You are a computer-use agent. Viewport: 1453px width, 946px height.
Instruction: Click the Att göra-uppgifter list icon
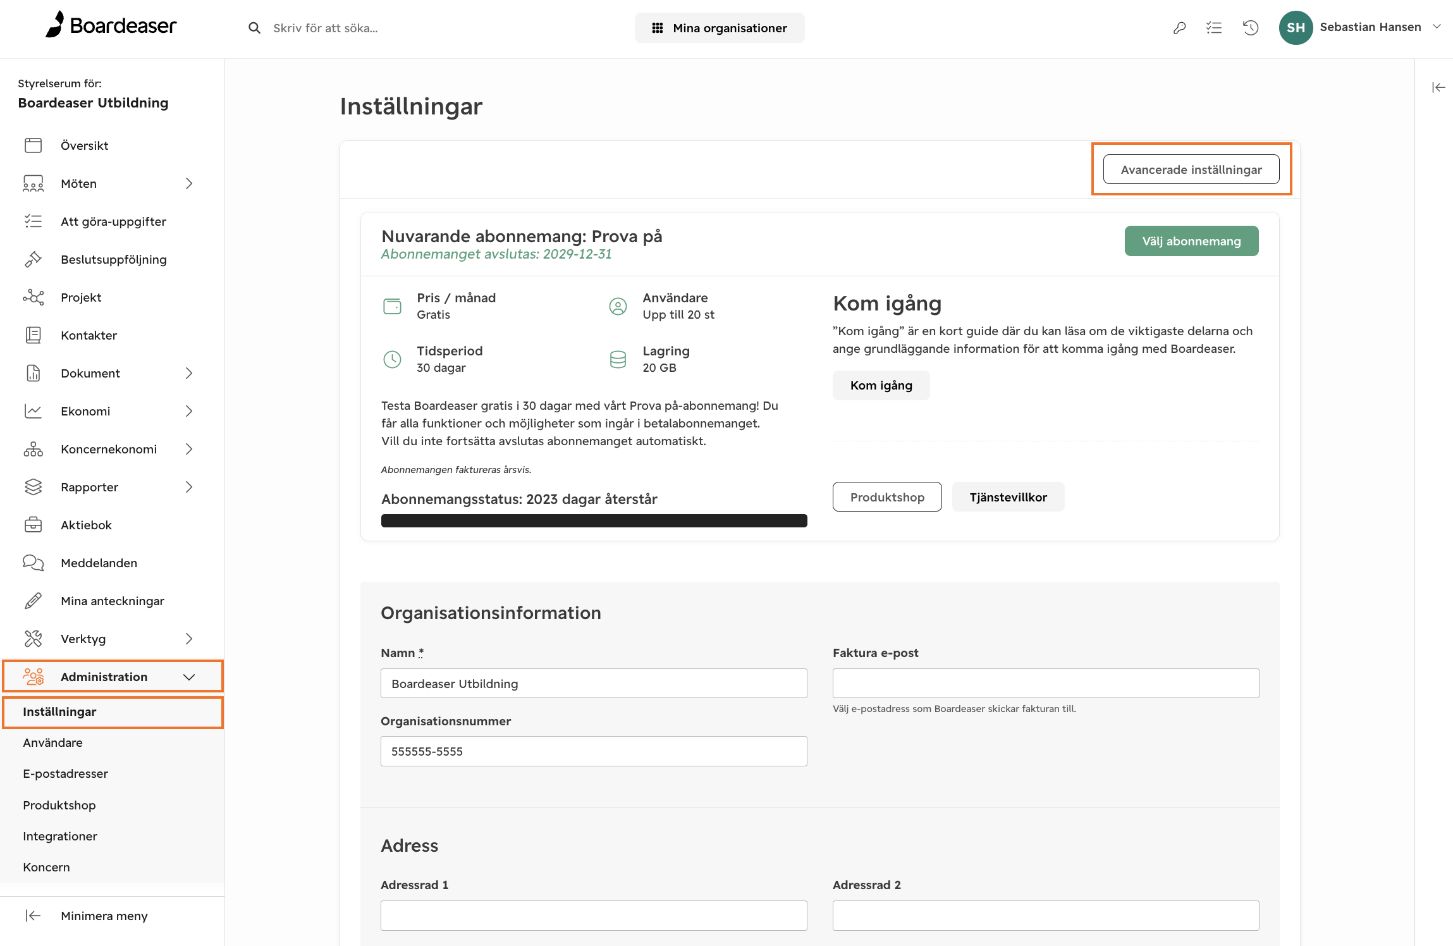point(34,221)
